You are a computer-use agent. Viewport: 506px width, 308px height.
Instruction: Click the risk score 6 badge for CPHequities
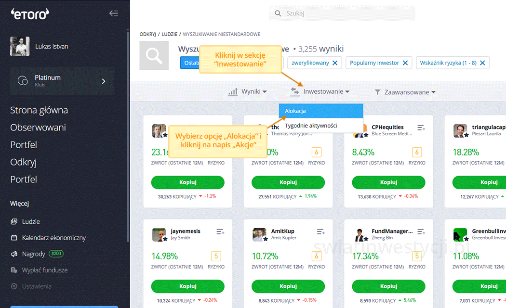[417, 152]
